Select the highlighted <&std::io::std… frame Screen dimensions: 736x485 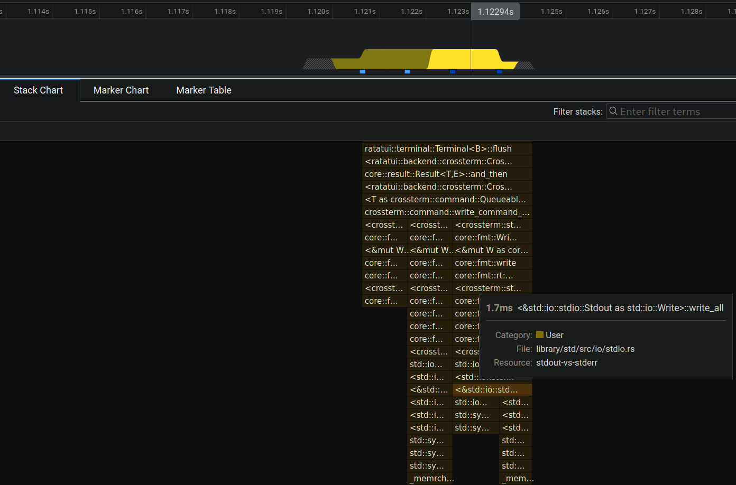(x=492, y=389)
